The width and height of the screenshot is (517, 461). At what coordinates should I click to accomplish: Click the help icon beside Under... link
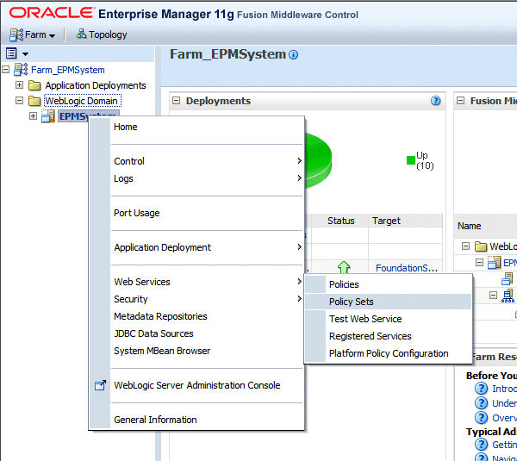(x=481, y=403)
